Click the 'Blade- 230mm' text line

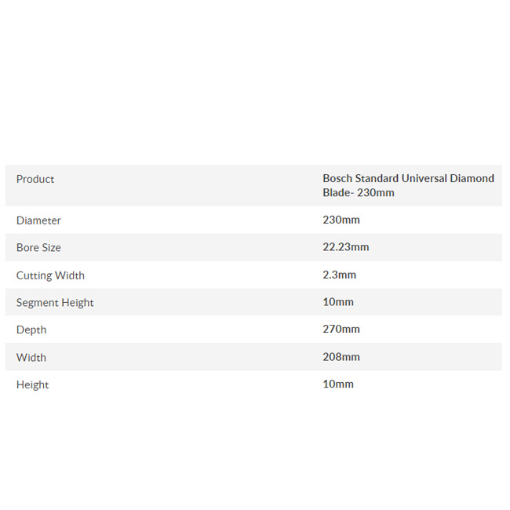coord(358,192)
